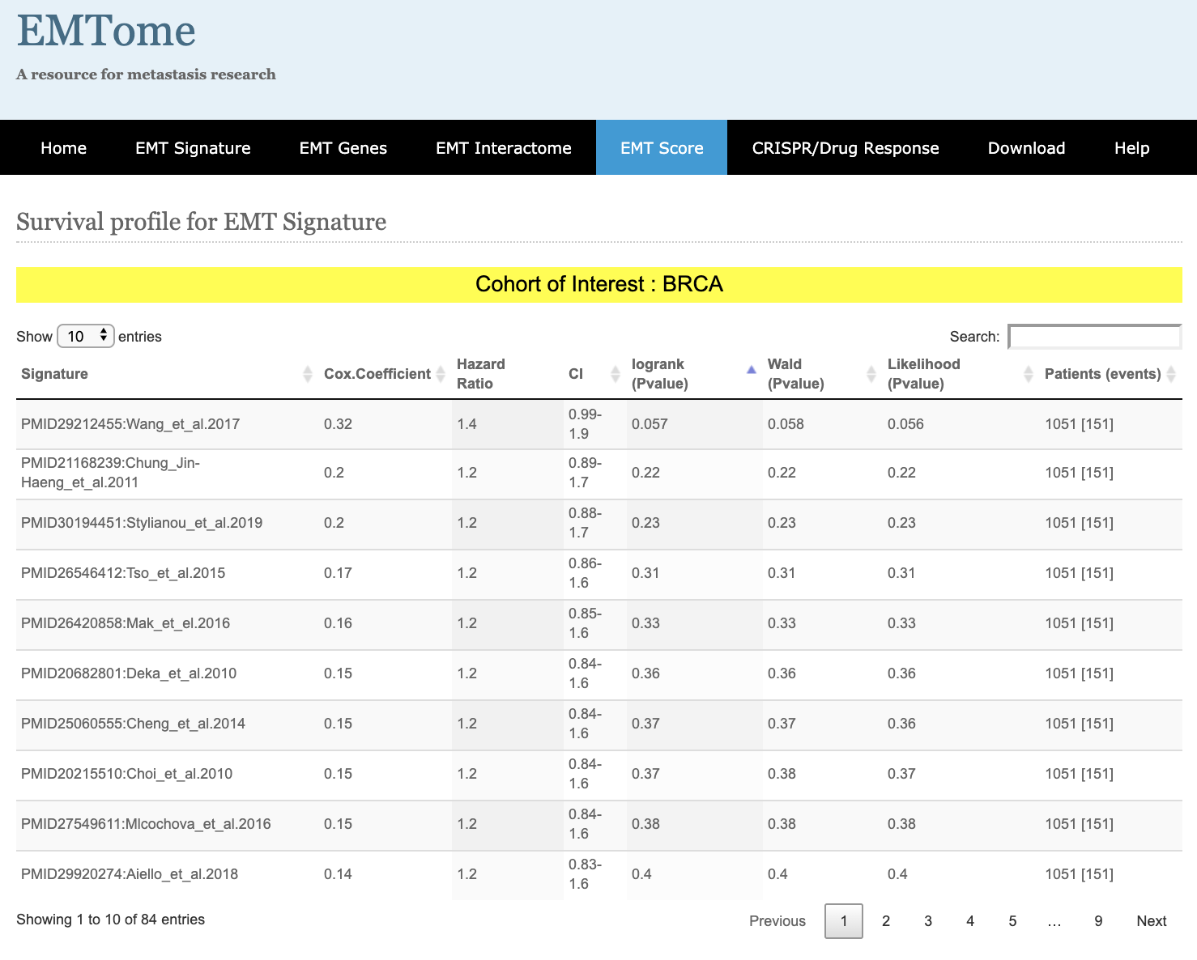Click CI value 0.83-1.6 in Aiello row
The image size is (1197, 960).
tap(585, 874)
